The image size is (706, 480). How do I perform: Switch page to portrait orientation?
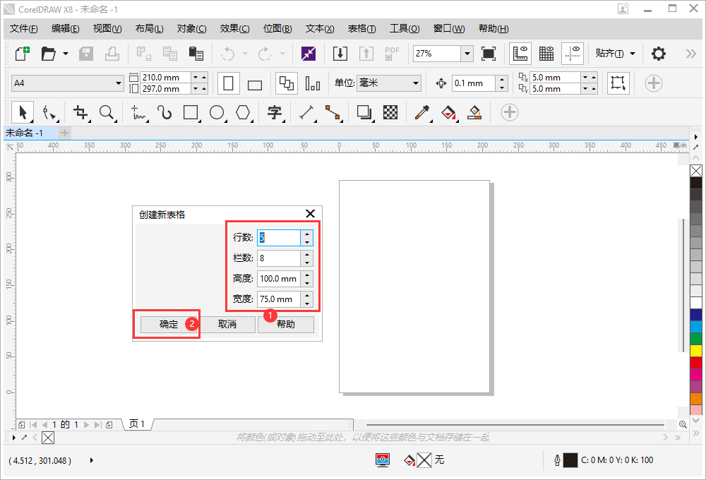[x=228, y=83]
